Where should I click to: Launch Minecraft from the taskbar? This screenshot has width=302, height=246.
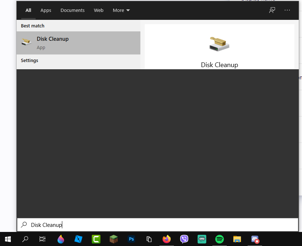tap(114, 239)
